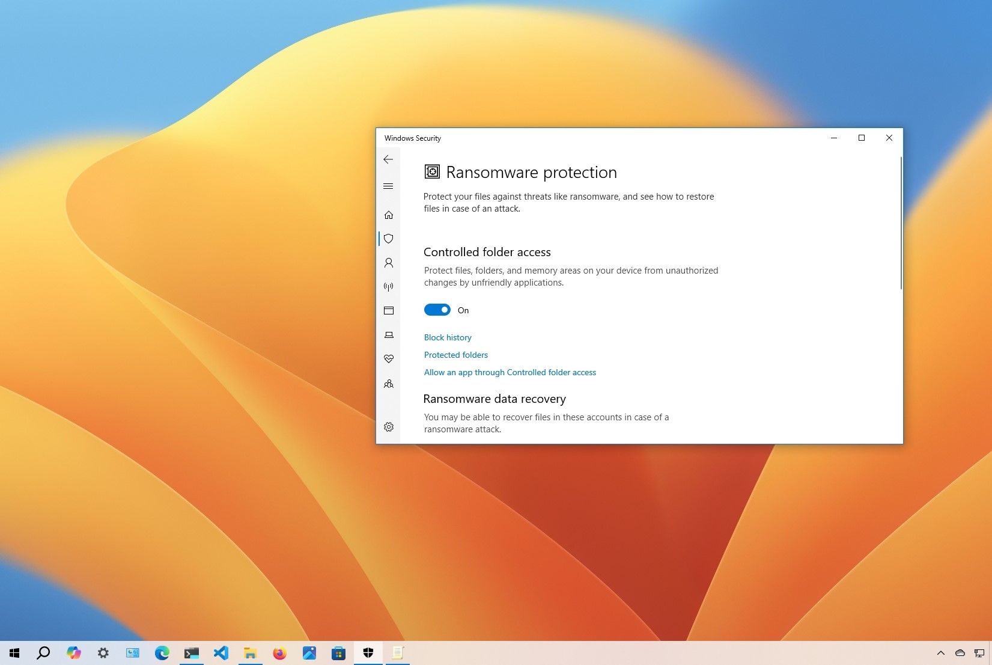Open Block history

click(x=448, y=337)
